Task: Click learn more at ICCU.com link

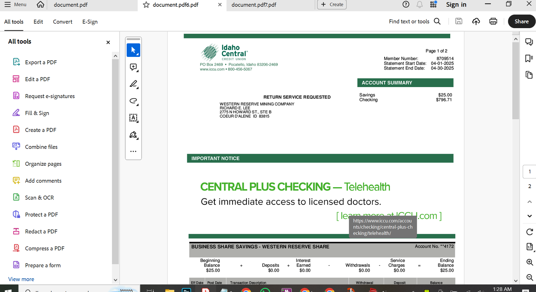Action: click(x=389, y=216)
